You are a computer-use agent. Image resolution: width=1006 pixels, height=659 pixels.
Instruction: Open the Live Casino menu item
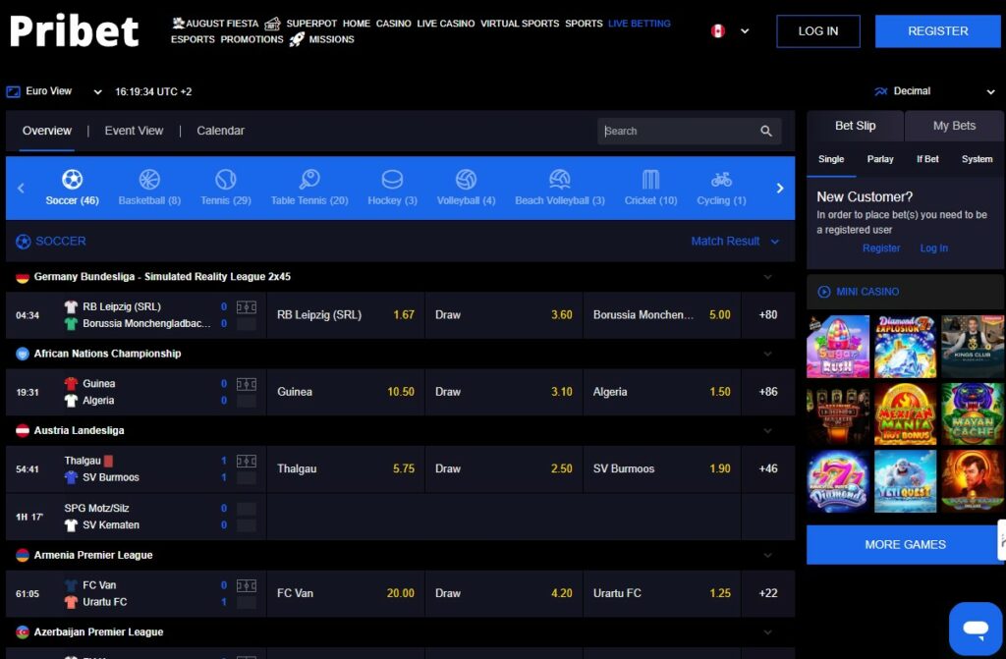coord(446,24)
